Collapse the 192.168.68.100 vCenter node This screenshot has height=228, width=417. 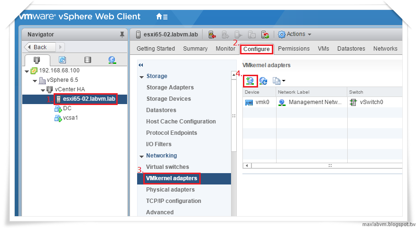click(27, 71)
